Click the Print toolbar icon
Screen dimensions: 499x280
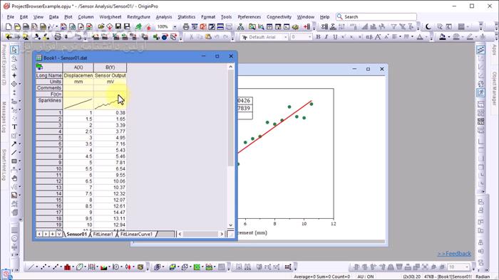tap(186, 27)
